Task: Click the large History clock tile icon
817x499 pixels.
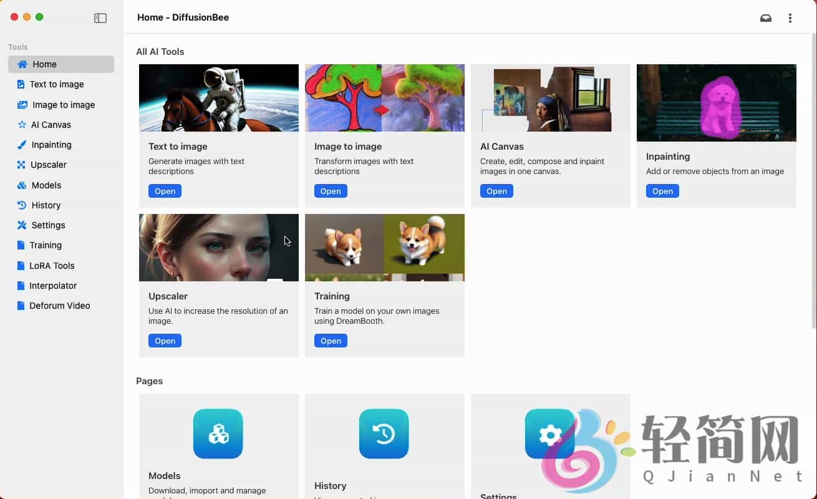Action: click(x=384, y=434)
